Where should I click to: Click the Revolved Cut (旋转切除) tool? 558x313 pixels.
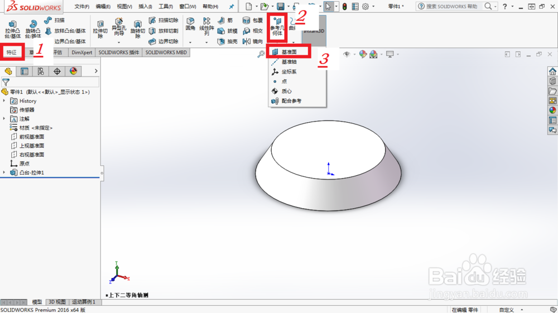pos(138,29)
